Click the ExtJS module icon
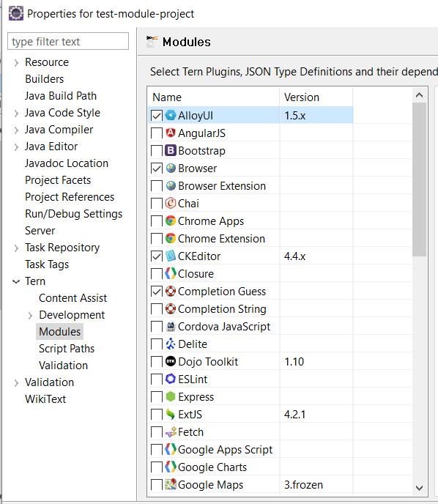Image resolution: width=438 pixels, height=504 pixels. click(171, 414)
